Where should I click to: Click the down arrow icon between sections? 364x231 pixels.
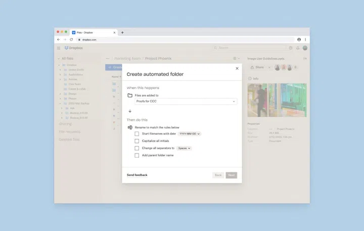click(x=130, y=111)
